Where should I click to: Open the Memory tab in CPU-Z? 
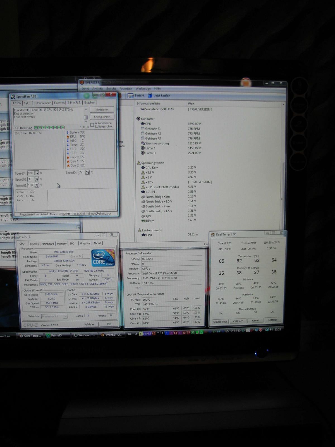click(62, 244)
